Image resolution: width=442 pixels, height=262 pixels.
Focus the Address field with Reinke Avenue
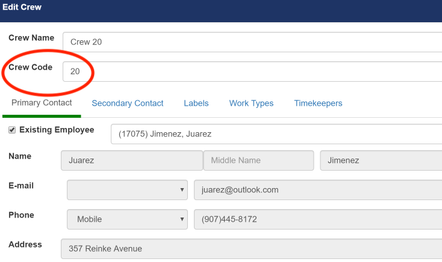pos(251,249)
